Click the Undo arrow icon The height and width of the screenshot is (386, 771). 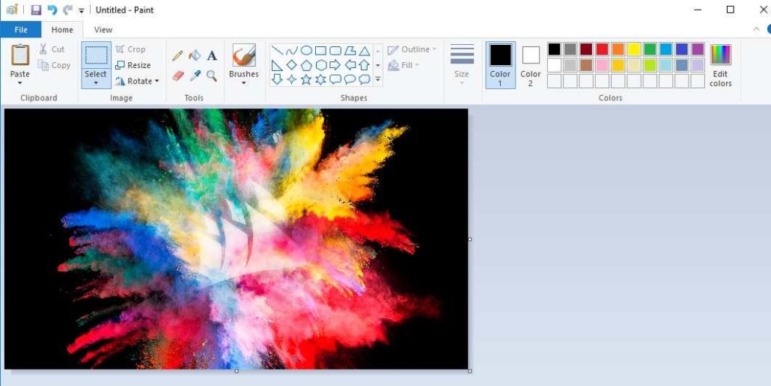click(52, 10)
